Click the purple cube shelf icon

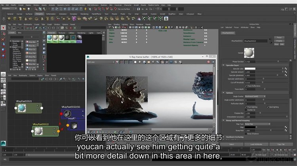coord(74,19)
